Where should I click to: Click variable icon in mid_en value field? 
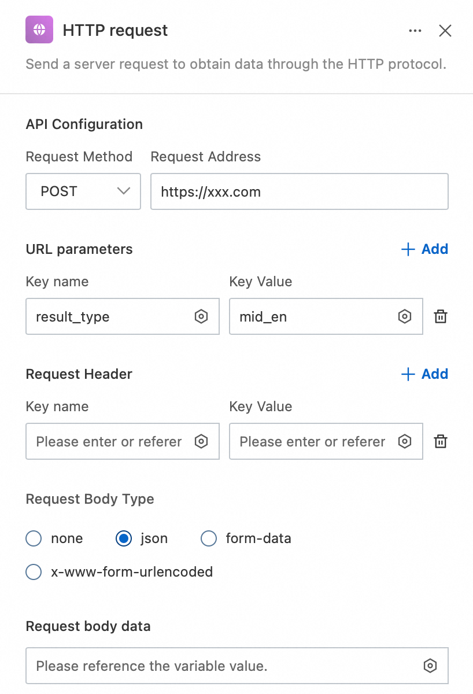(x=405, y=316)
